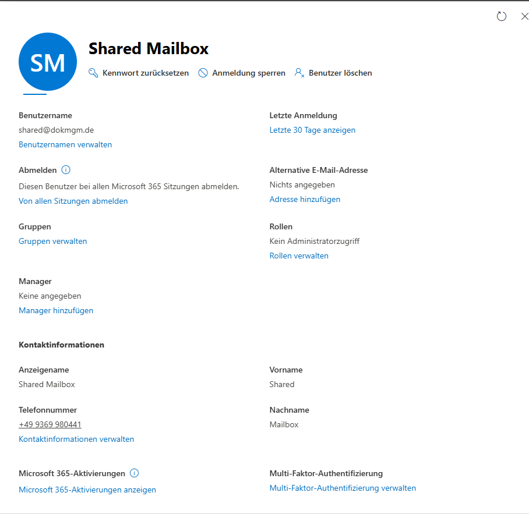
Task: Click the SM avatar circle
Action: pos(48,62)
